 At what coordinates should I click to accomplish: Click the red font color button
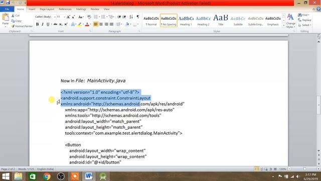coord(87,24)
